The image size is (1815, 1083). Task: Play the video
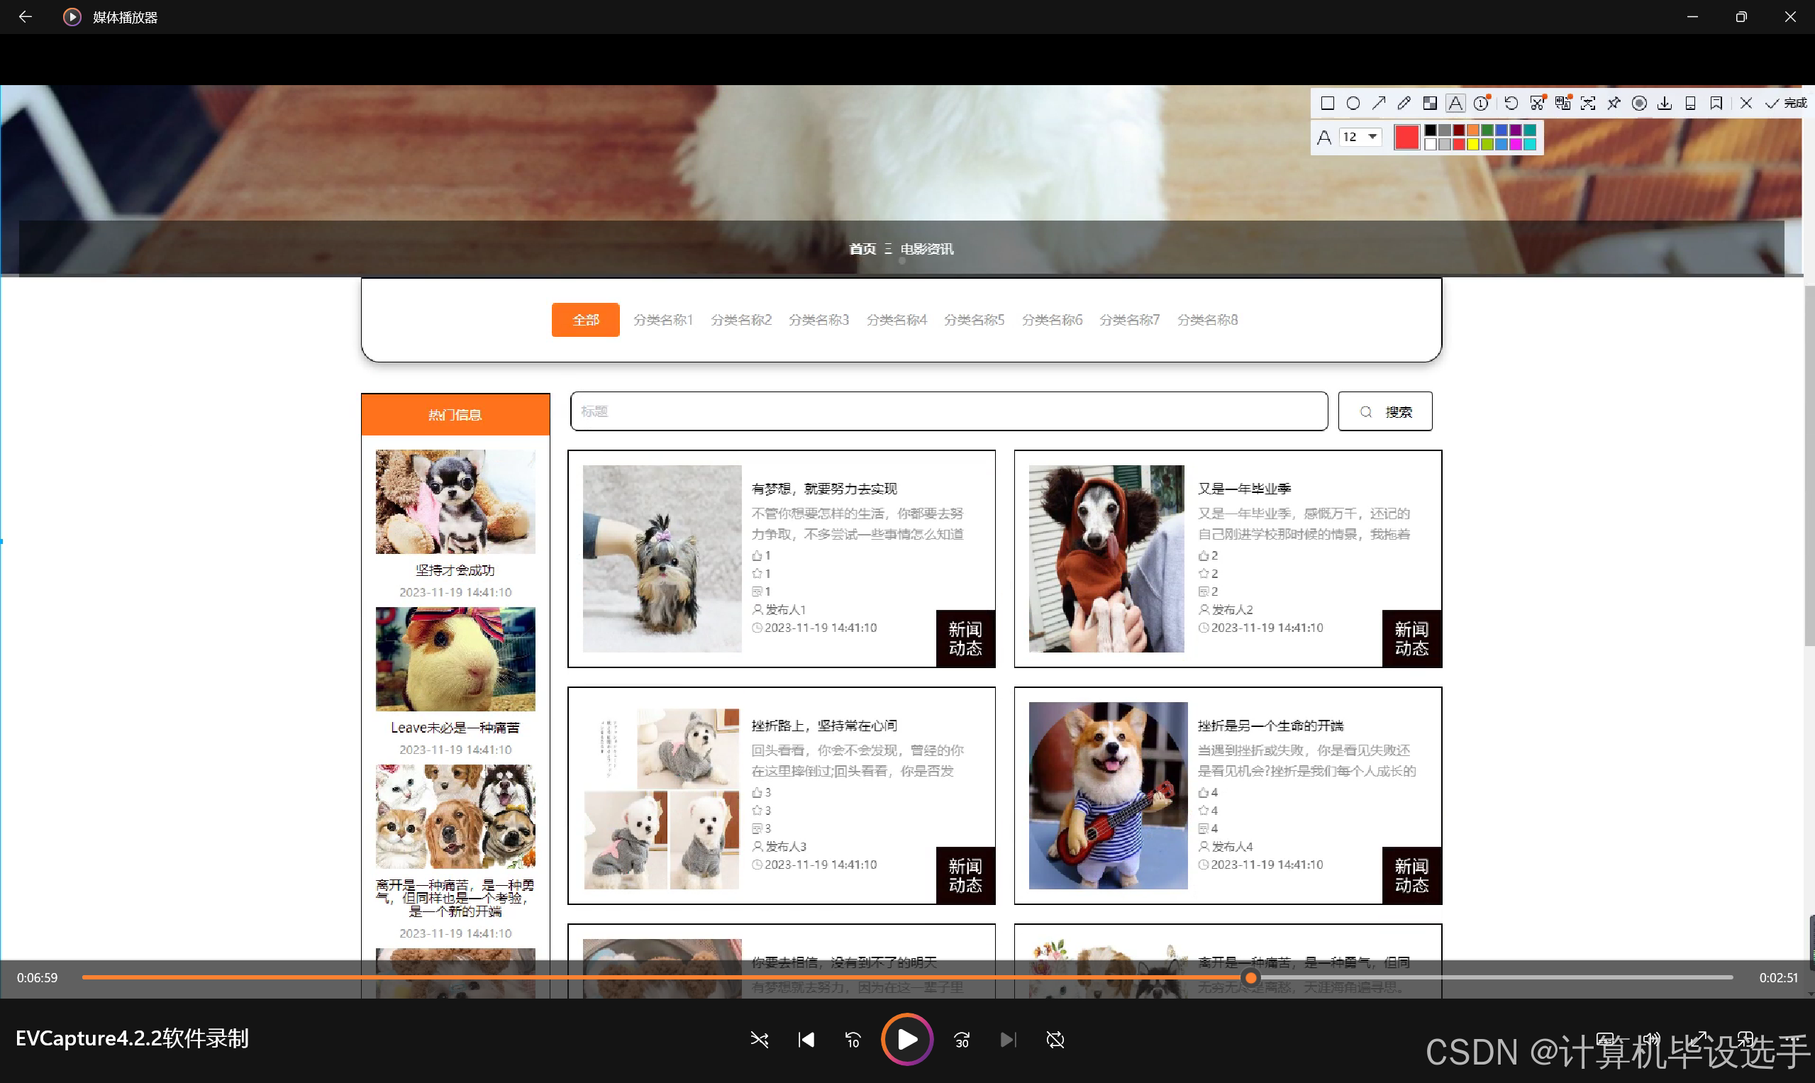pyautogui.click(x=907, y=1039)
